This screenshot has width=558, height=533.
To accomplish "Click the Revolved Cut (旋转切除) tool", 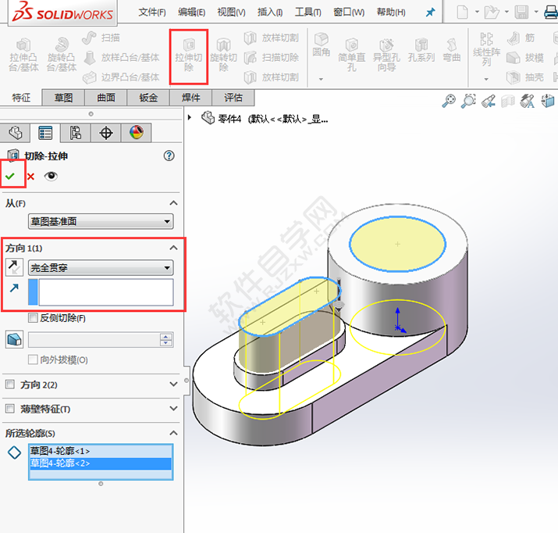I will [x=223, y=56].
